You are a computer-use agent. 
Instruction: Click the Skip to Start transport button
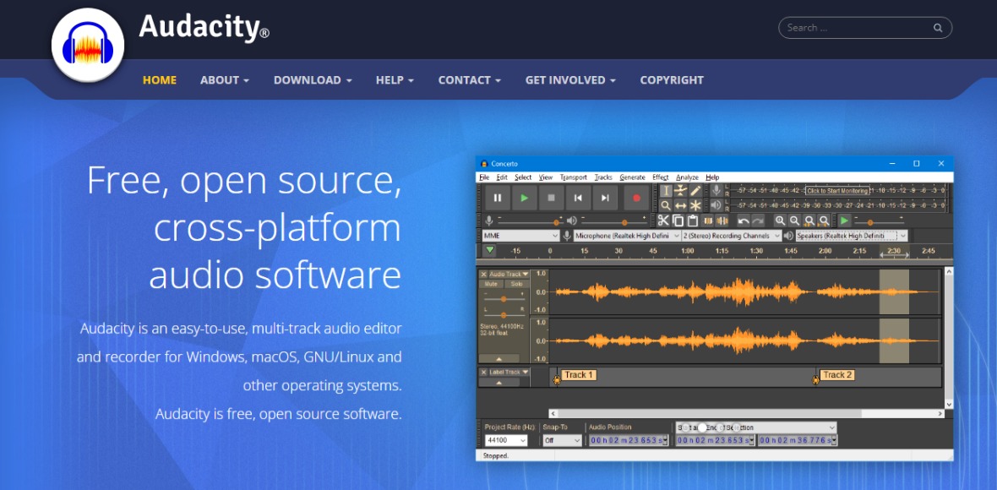(578, 198)
